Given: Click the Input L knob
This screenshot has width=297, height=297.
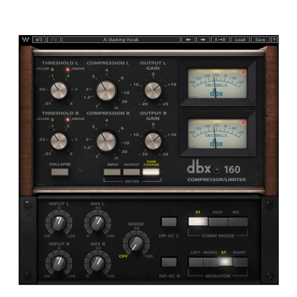Looking at the screenshot, I should click(x=59, y=223).
